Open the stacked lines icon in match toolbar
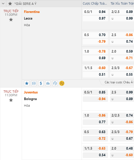 point(34,83)
